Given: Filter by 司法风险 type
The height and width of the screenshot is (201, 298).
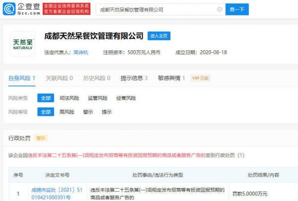Looking at the screenshot, I should [x=69, y=98].
